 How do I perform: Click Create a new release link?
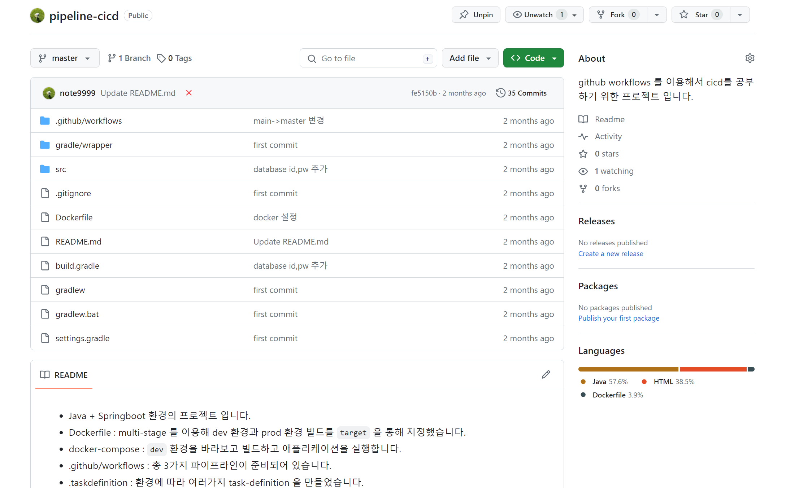pos(611,254)
